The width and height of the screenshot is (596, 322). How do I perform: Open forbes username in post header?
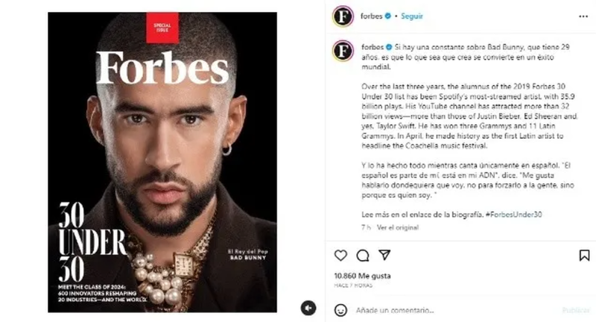coord(371,16)
